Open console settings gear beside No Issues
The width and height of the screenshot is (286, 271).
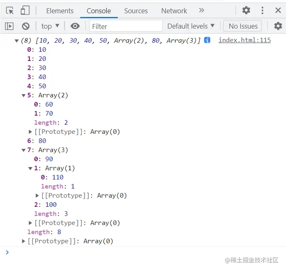(x=278, y=26)
